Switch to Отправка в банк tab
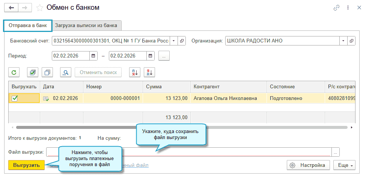Screen dimensions: 366x180 28,26
